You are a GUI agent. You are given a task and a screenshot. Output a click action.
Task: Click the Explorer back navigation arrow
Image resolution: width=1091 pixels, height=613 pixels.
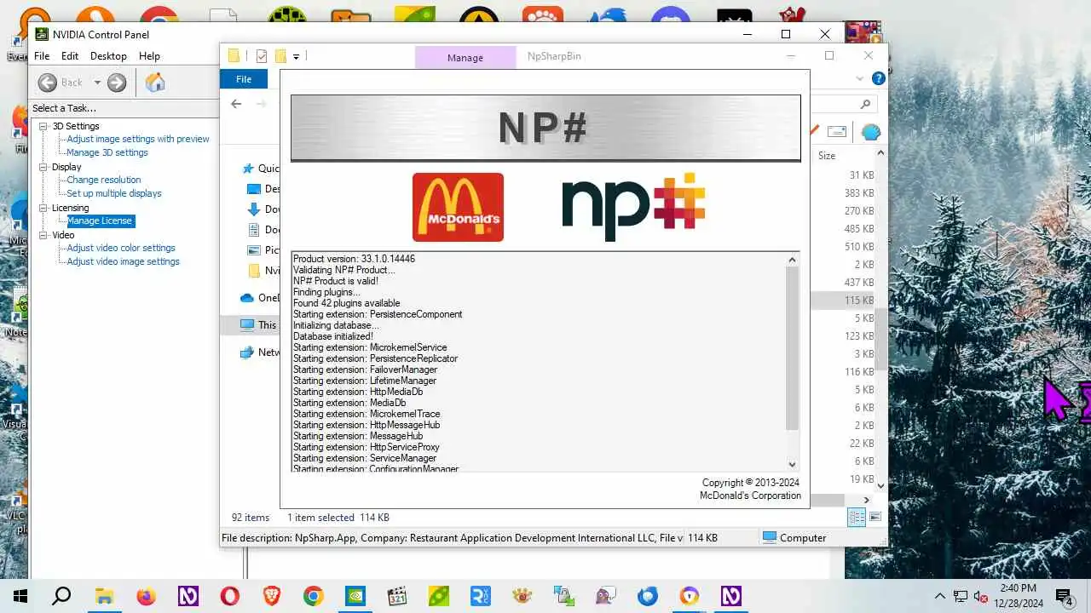(236, 104)
